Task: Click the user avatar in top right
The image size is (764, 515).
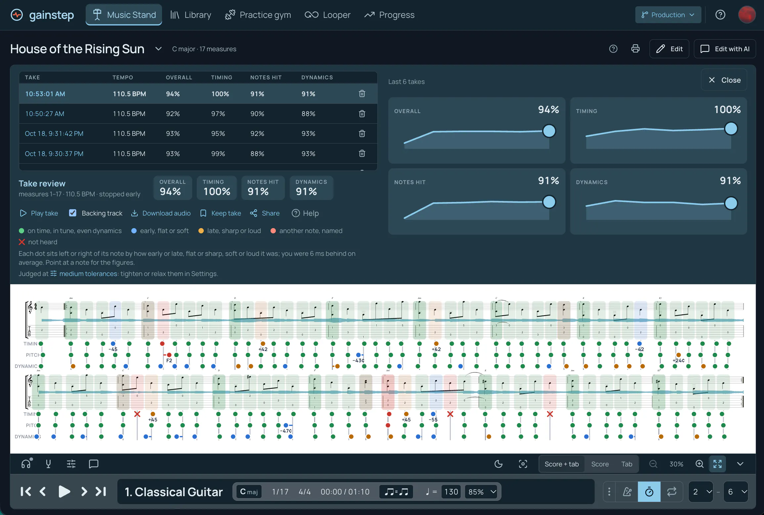Action: coord(747,15)
